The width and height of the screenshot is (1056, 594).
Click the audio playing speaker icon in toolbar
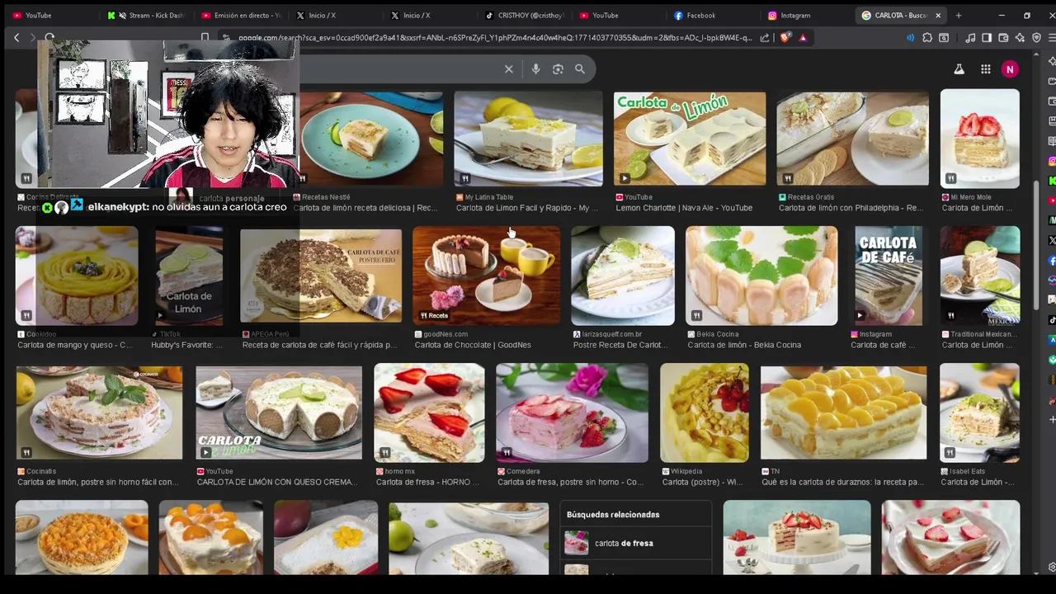coord(910,37)
